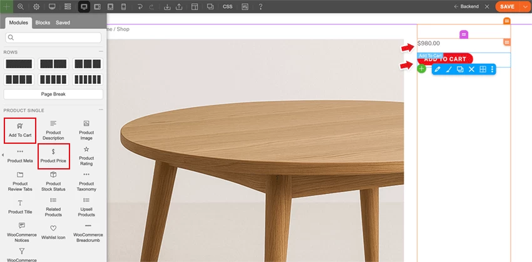The height and width of the screenshot is (262, 532).
Task: Select the two-column row layout
Action: click(53, 64)
